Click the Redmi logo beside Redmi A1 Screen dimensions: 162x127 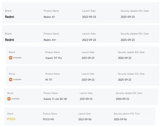[x=9, y=17]
